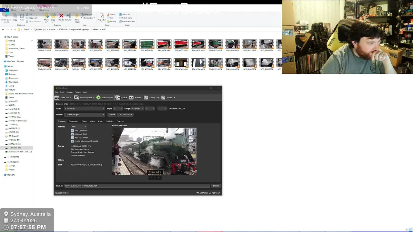This screenshot has width=413, height=232.
Task: Click Browse button for Save As
Action: point(216,186)
